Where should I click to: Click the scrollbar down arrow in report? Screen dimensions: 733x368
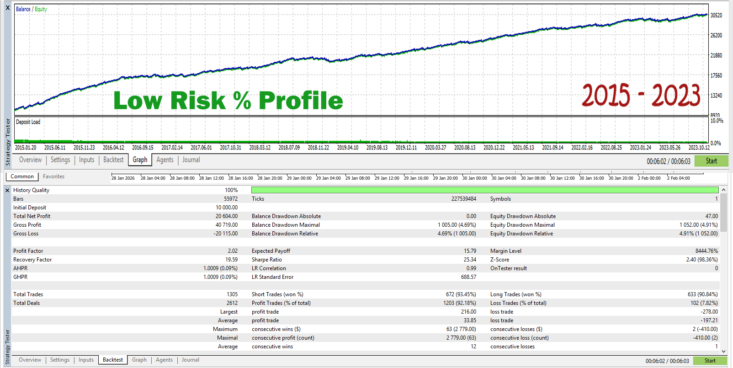(x=723, y=351)
